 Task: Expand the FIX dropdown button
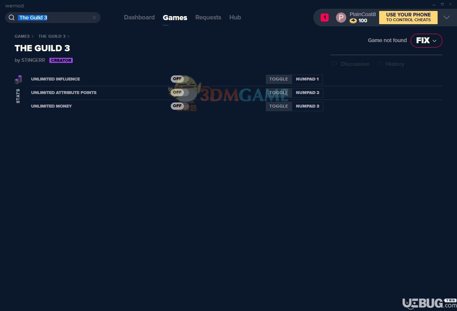426,41
